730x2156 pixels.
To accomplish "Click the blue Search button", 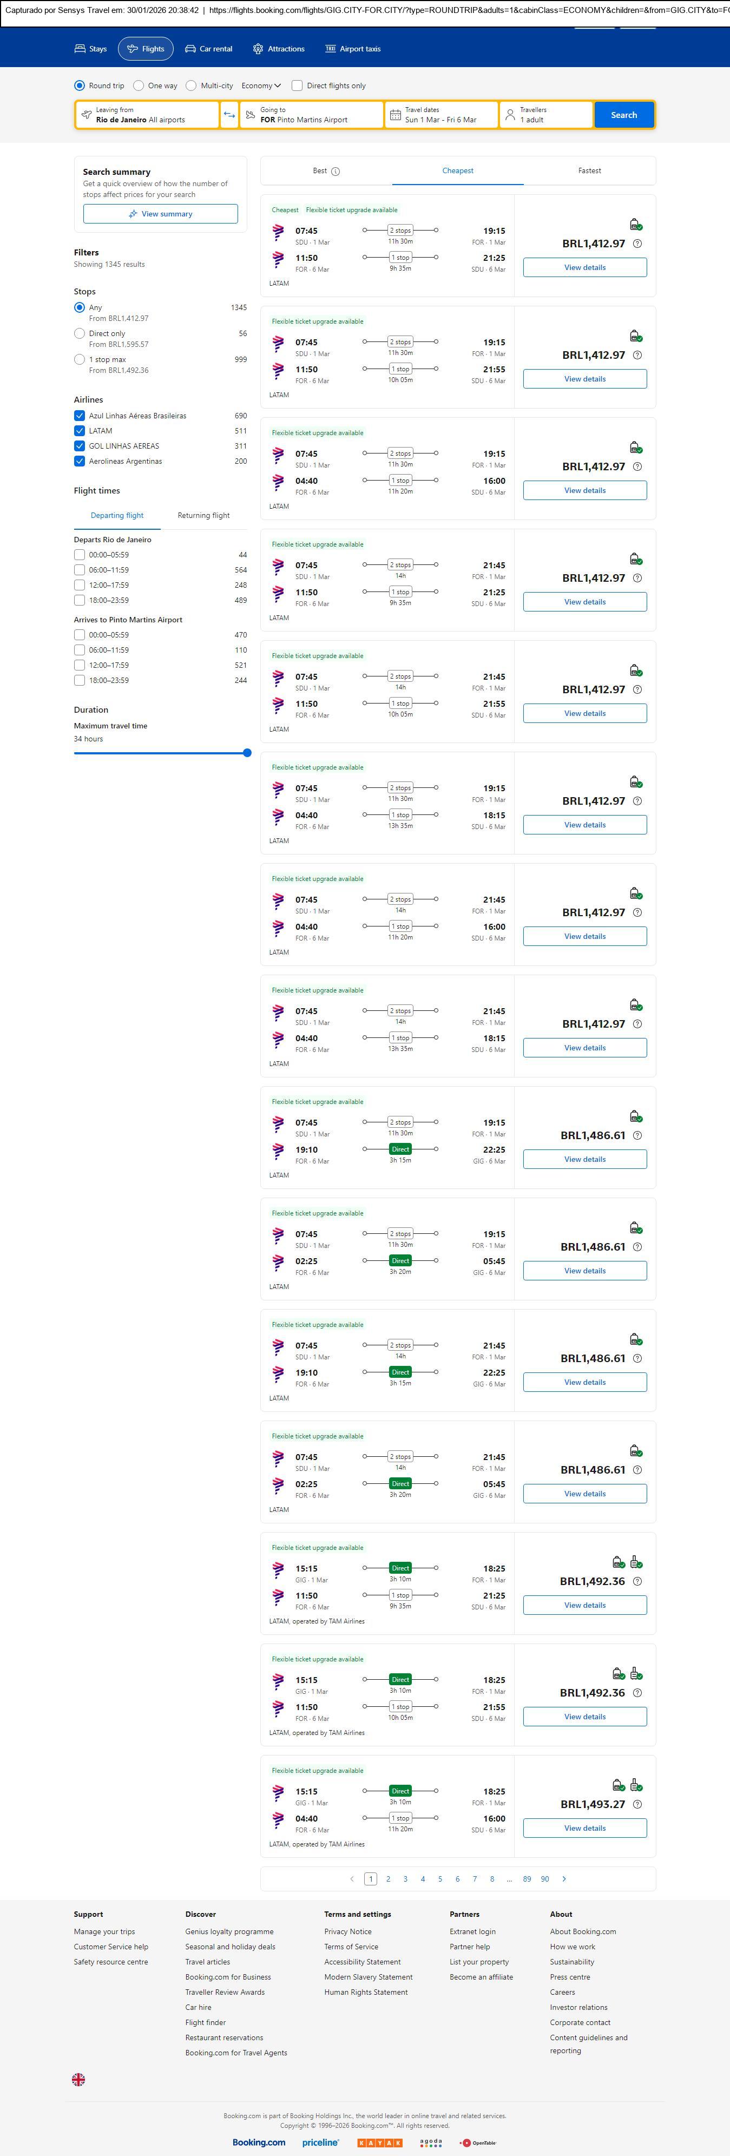I will pos(624,115).
